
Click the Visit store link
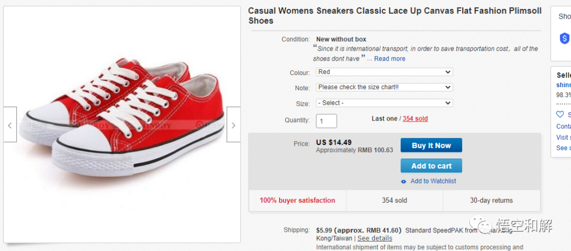click(x=563, y=137)
